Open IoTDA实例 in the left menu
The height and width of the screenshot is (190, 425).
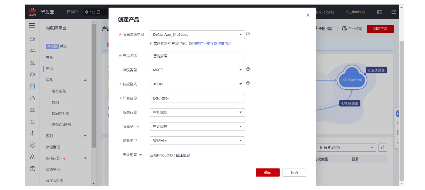[54, 181]
